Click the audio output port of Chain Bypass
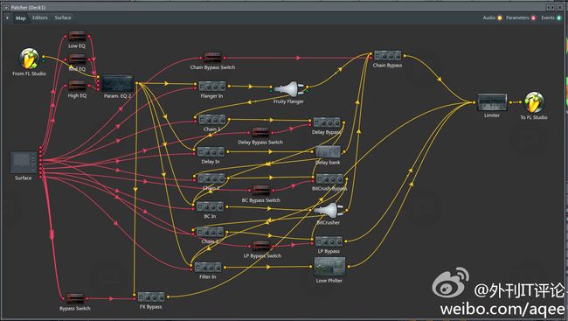568x321 pixels. coord(405,56)
